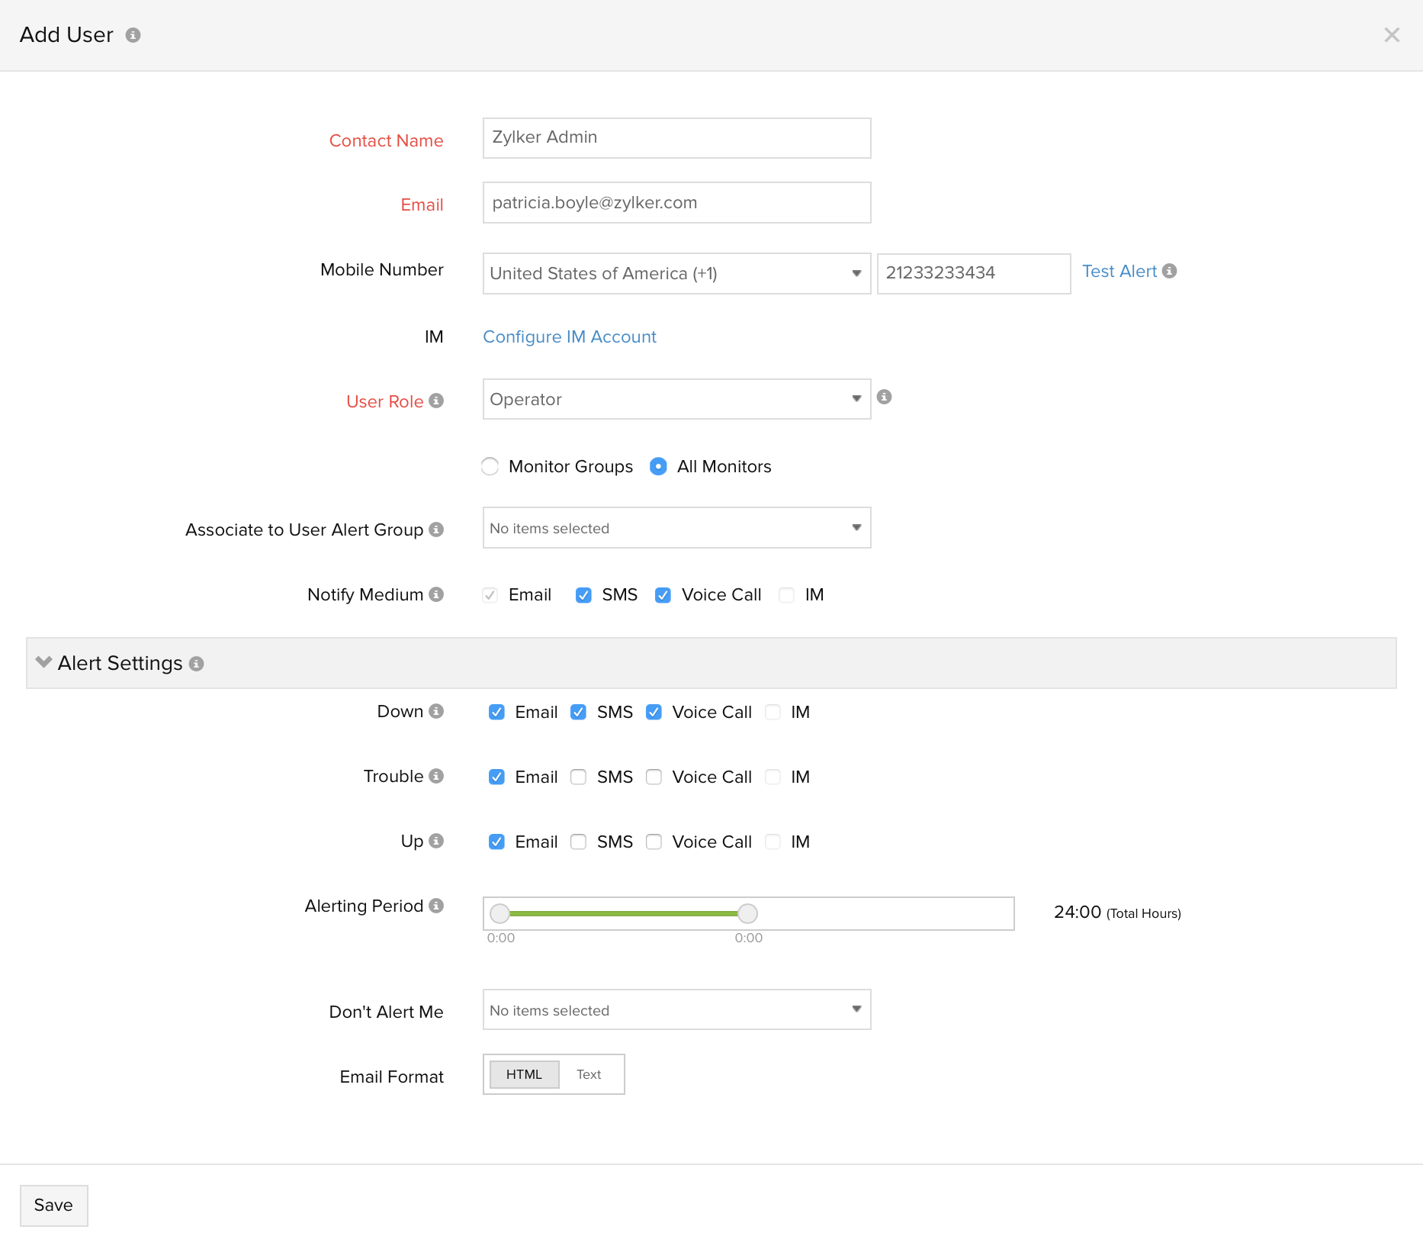Click the Alerting Period start slider handle

499,913
